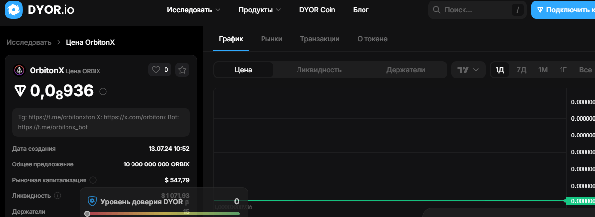The width and height of the screenshot is (595, 217).
Task: Expand the Продукты navigation menu
Action: pos(260,10)
